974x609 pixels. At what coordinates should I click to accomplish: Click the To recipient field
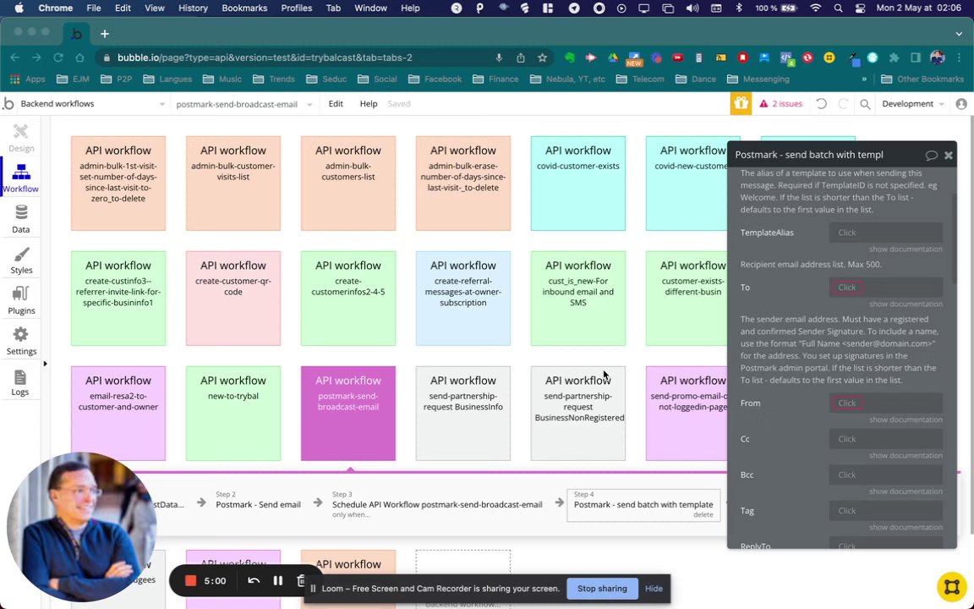(886, 287)
